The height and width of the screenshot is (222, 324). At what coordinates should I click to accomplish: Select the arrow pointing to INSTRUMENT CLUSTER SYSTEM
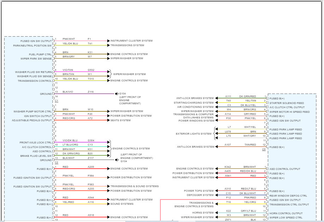108,41
